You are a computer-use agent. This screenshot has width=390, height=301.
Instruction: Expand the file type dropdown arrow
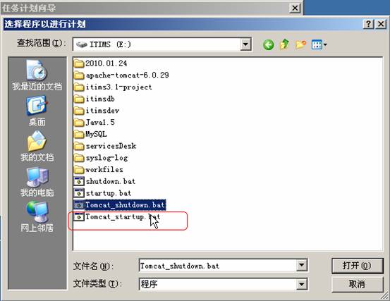point(301,284)
